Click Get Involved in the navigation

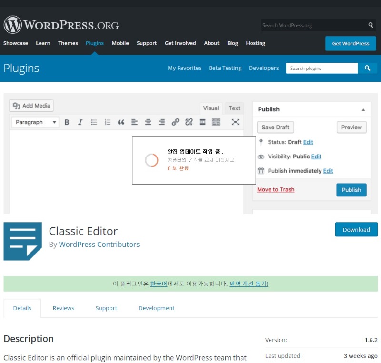180,43
